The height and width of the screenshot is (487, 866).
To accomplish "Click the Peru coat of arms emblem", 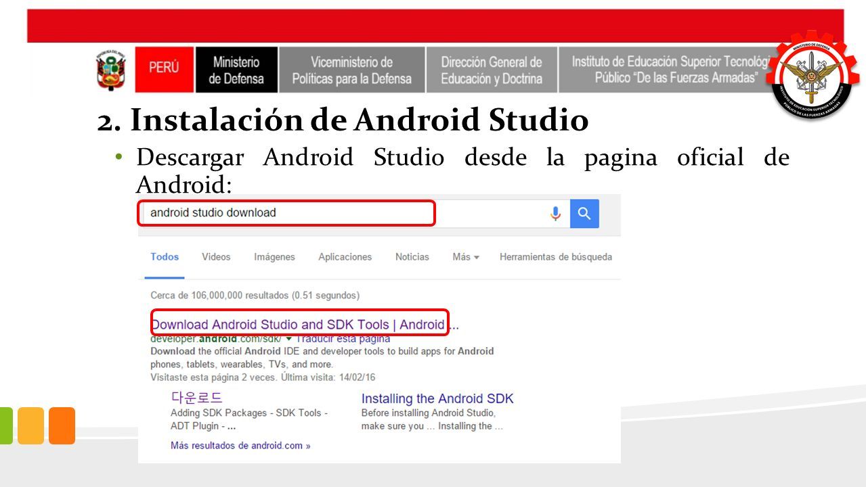I will (x=111, y=69).
